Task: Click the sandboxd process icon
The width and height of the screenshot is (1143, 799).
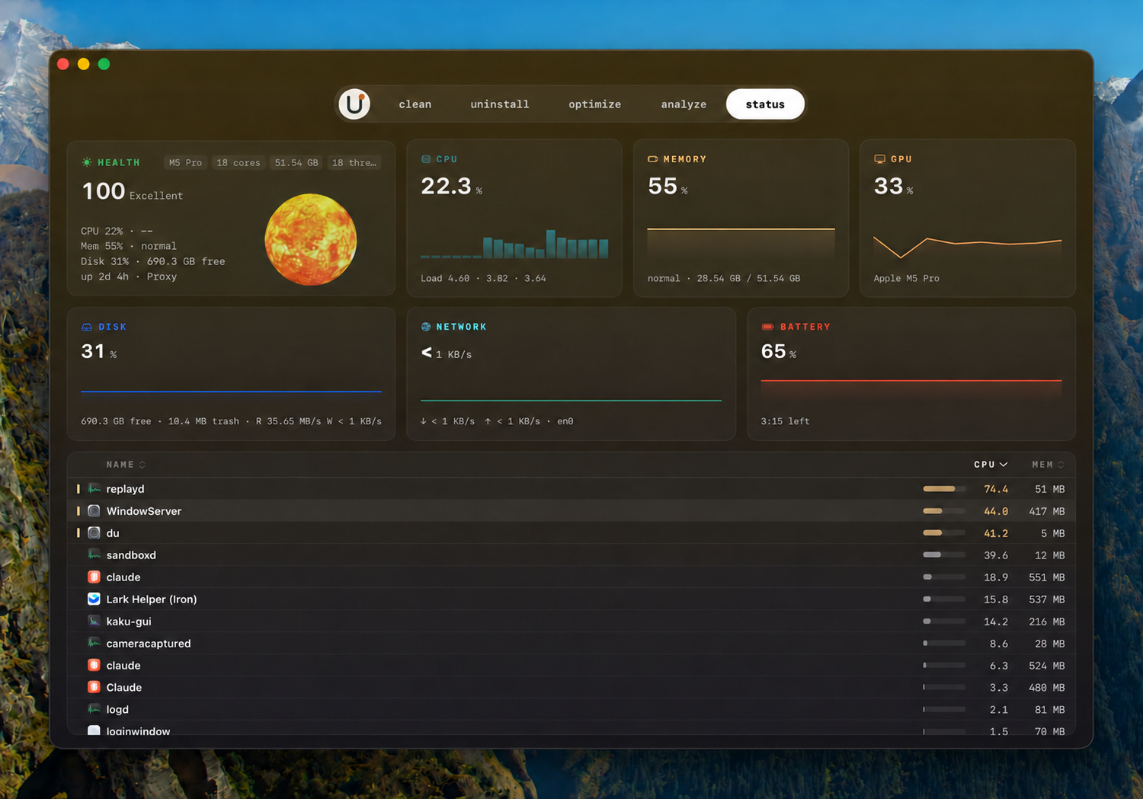Action: coord(94,555)
